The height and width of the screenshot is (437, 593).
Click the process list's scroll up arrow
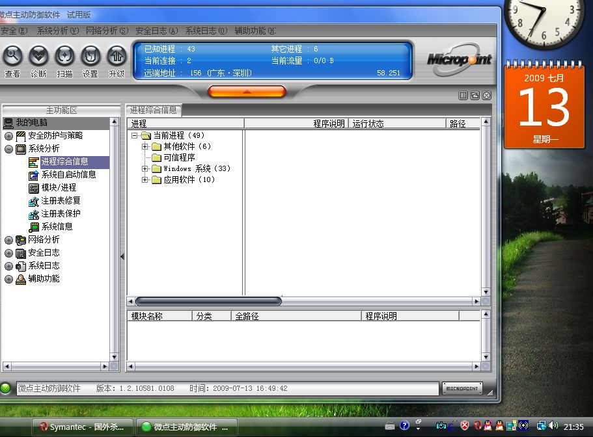point(486,122)
